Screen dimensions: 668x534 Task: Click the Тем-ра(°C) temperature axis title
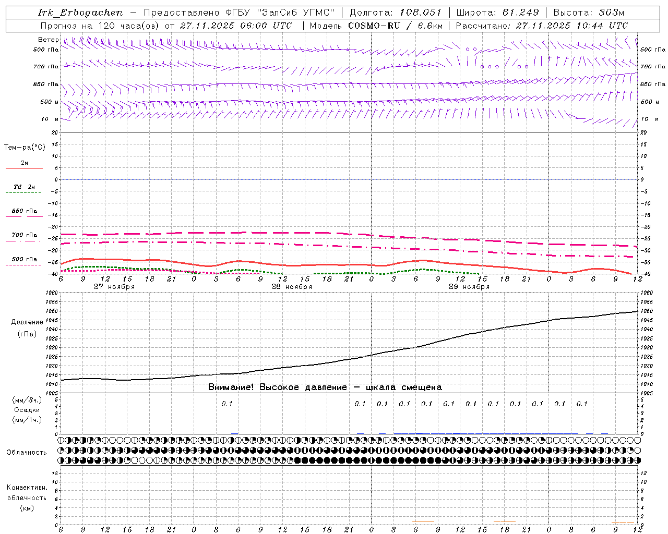pyautogui.click(x=25, y=148)
